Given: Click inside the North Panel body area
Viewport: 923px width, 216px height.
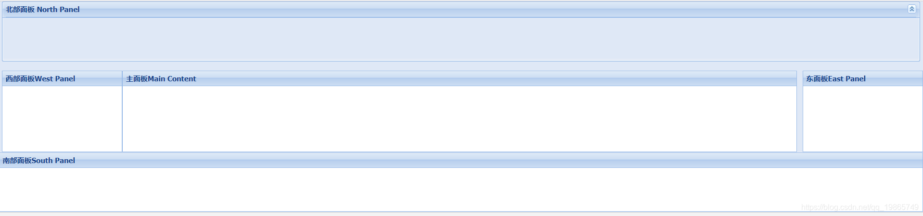Looking at the screenshot, I should 461,39.
